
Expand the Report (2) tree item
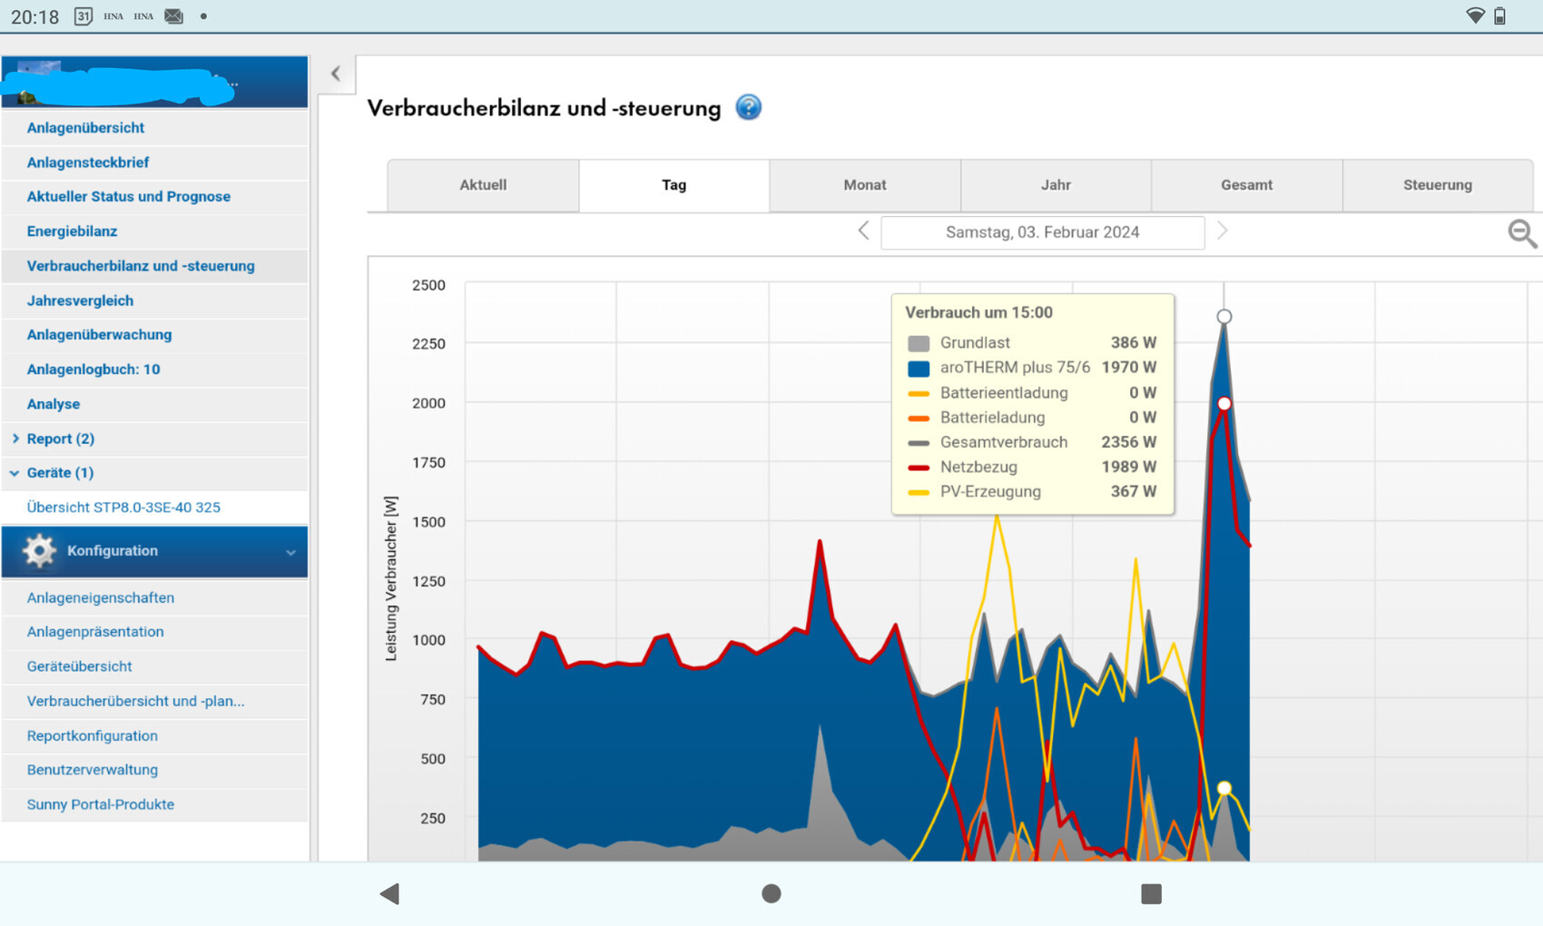pyautogui.click(x=15, y=438)
